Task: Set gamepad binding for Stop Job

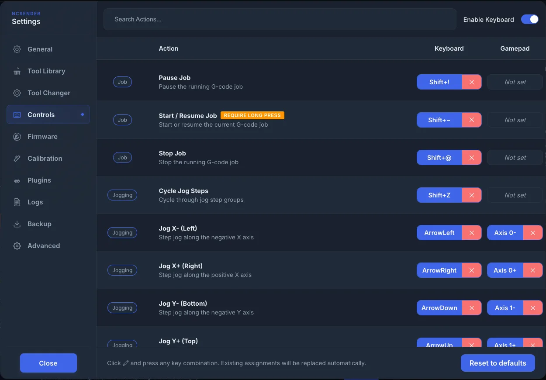Action: click(x=515, y=158)
